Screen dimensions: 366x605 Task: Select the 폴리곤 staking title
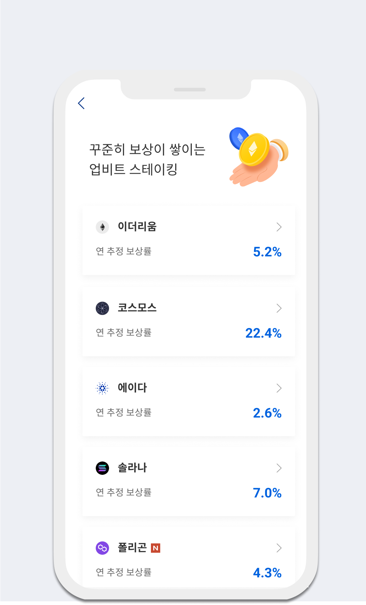tap(132, 547)
